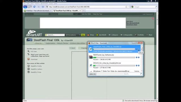Open the Shop link
The image size is (181, 102).
(x=90, y=35)
